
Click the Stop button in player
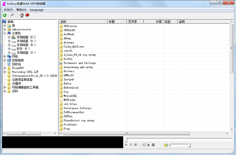(x=136, y=145)
